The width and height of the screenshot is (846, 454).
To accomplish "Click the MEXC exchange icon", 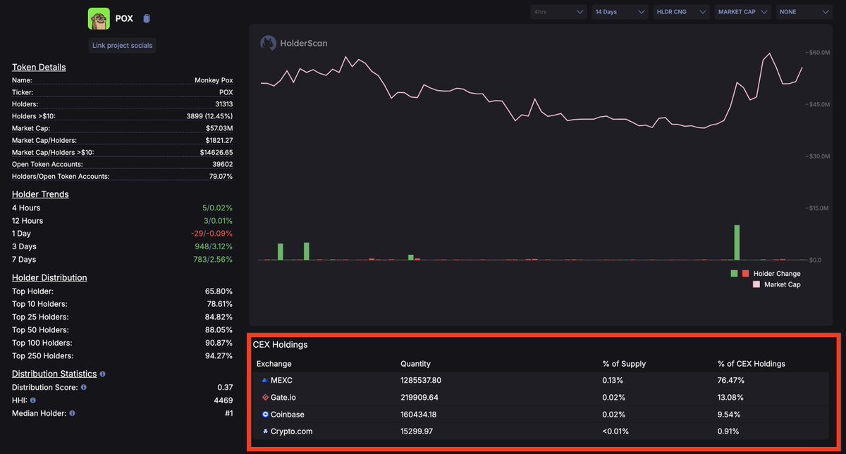I will coord(265,380).
